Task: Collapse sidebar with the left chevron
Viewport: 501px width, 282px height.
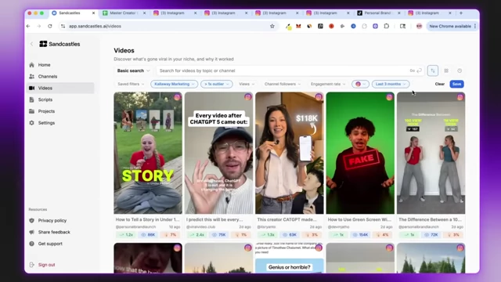Action: click(31, 44)
